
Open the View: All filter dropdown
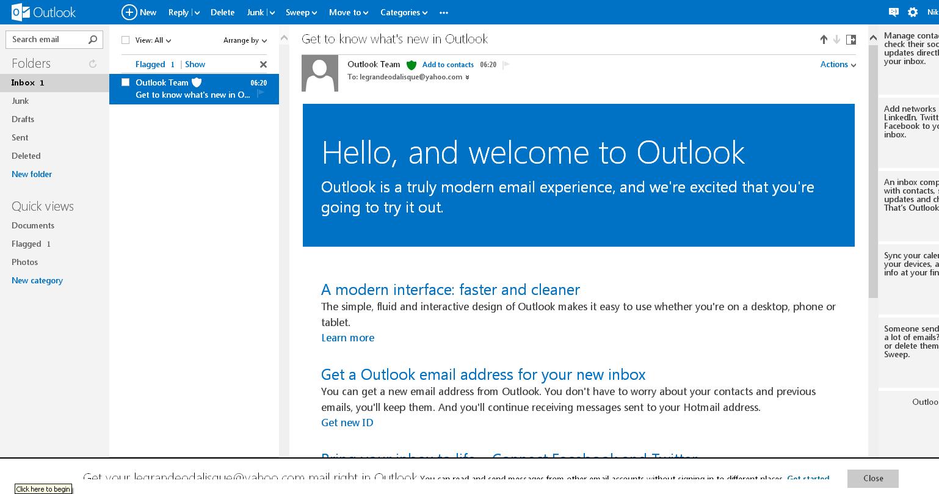click(x=153, y=40)
